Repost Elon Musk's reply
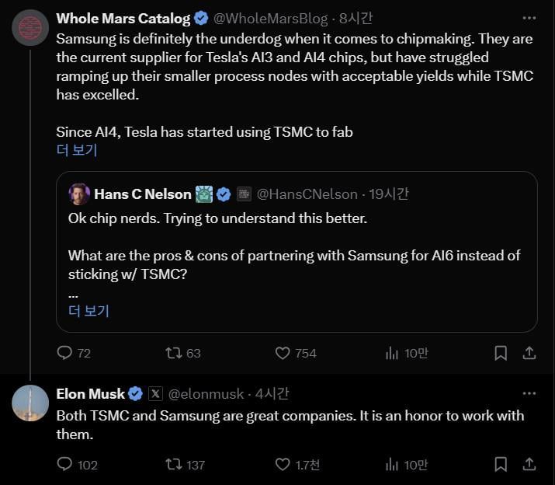Screen dimensions: 555x485 point(175,464)
